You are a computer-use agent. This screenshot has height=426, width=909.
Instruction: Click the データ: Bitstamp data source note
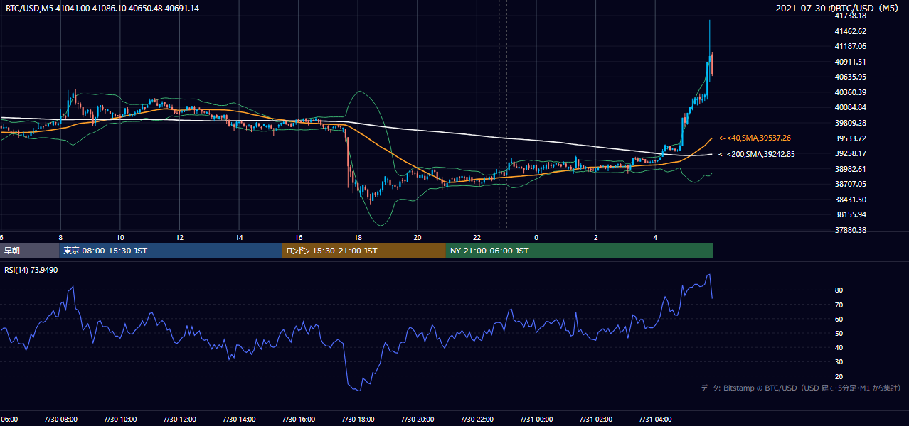point(801,388)
